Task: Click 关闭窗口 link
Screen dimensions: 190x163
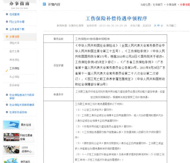Action: tap(171, 26)
